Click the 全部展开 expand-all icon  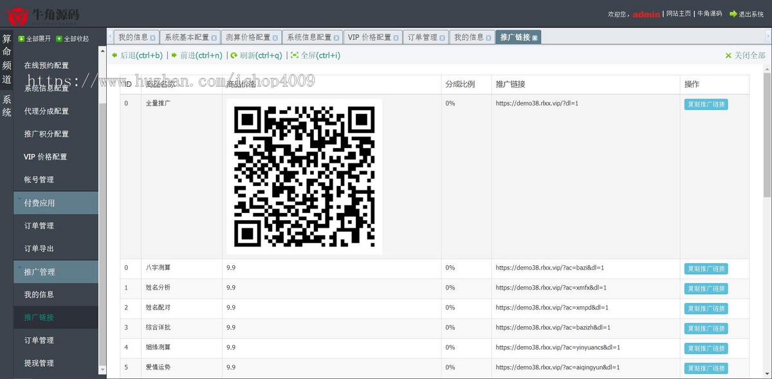pyautogui.click(x=21, y=39)
